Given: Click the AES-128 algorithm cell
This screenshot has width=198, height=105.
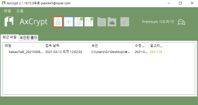Looking at the screenshot, I should point(156,52).
